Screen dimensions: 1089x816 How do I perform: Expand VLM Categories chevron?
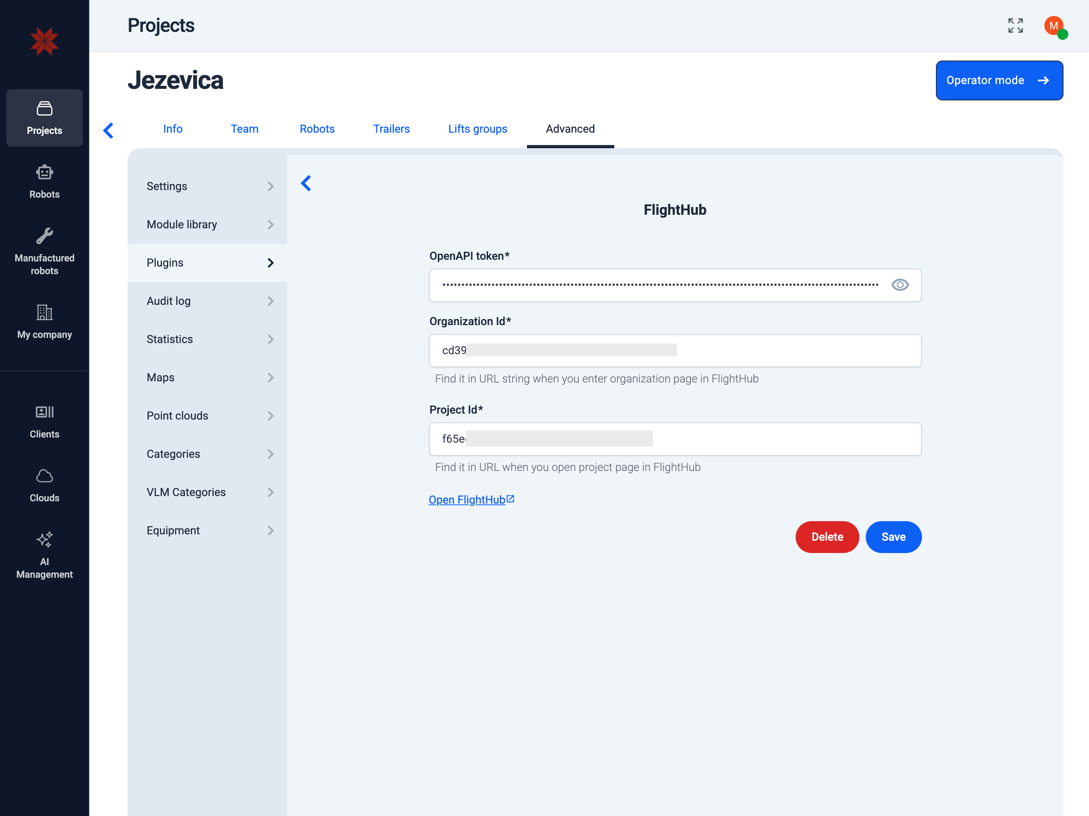[x=270, y=492]
